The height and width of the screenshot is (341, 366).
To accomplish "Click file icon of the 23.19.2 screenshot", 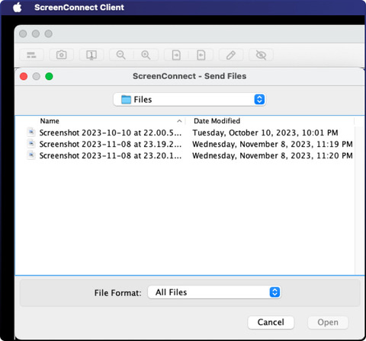I will (31, 144).
